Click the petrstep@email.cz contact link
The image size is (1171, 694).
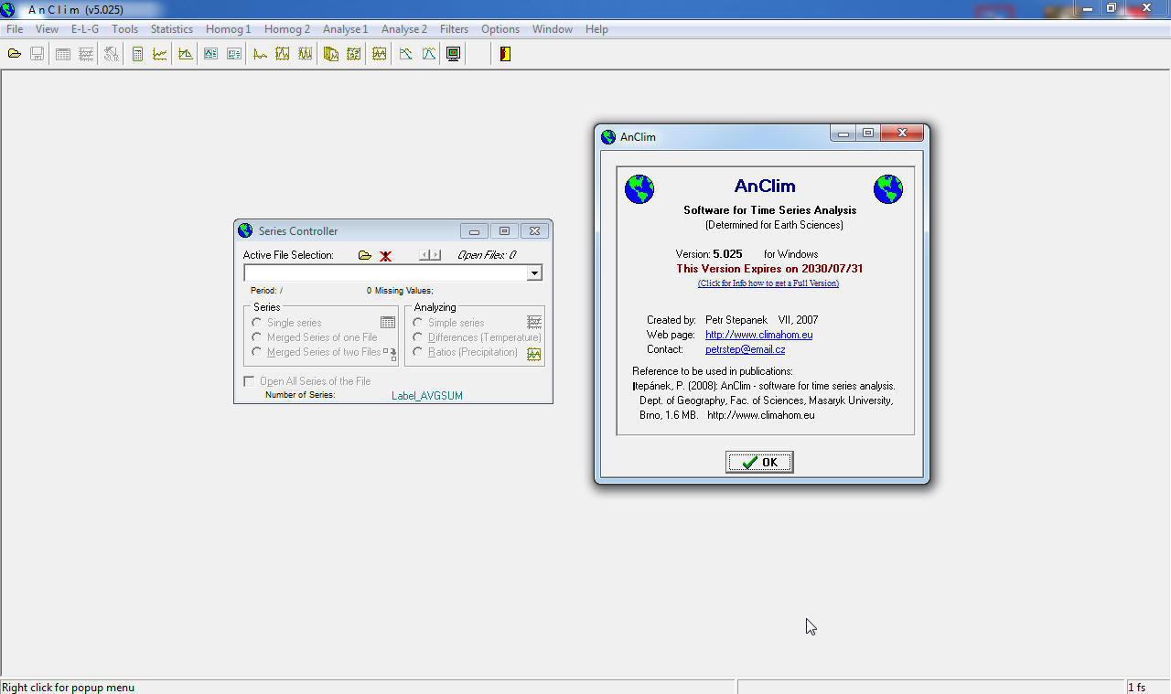[x=746, y=349]
